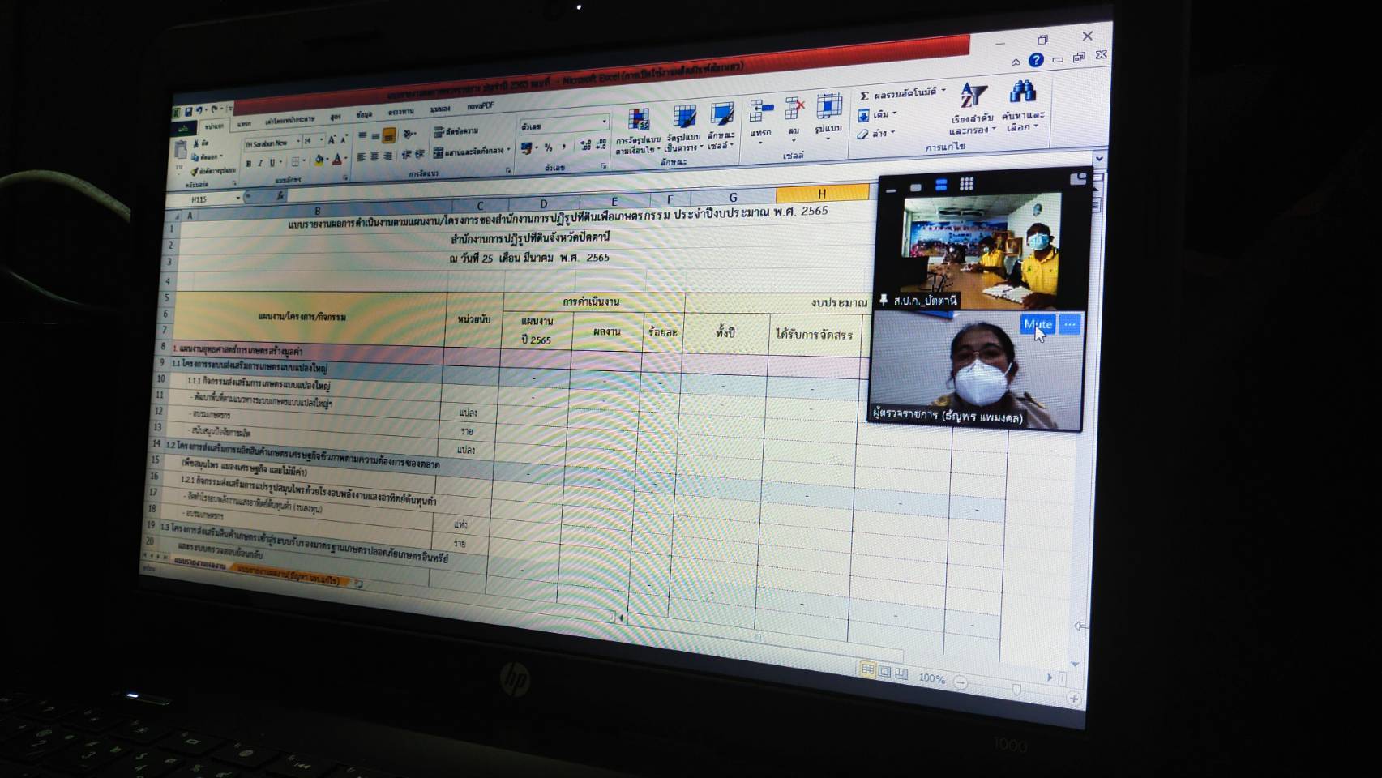Toggle Top Align in alignment group
1382x778 pixels.
coord(362,135)
